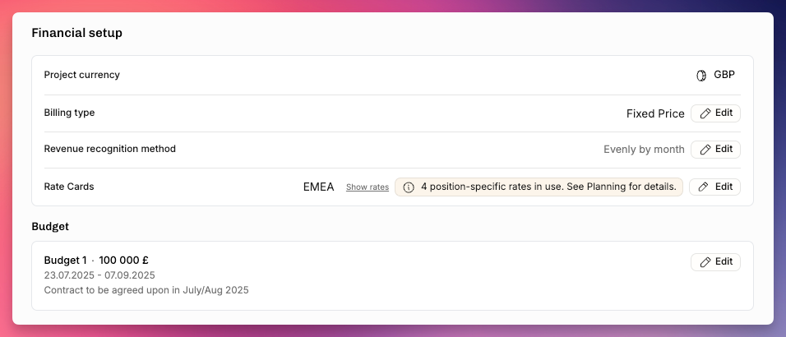Click the pencil icon for Revenue recognition method

point(705,150)
